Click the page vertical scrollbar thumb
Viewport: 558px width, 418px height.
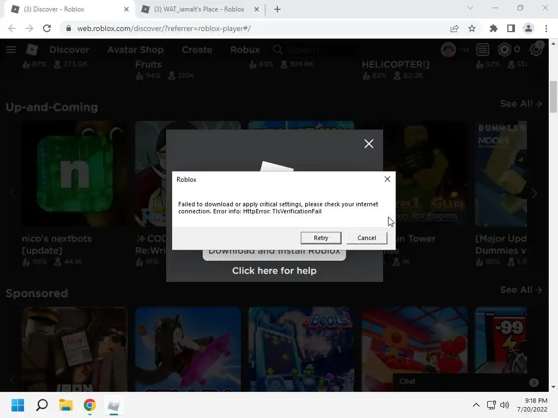553,97
